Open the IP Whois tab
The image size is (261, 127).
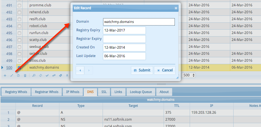tap(73, 92)
